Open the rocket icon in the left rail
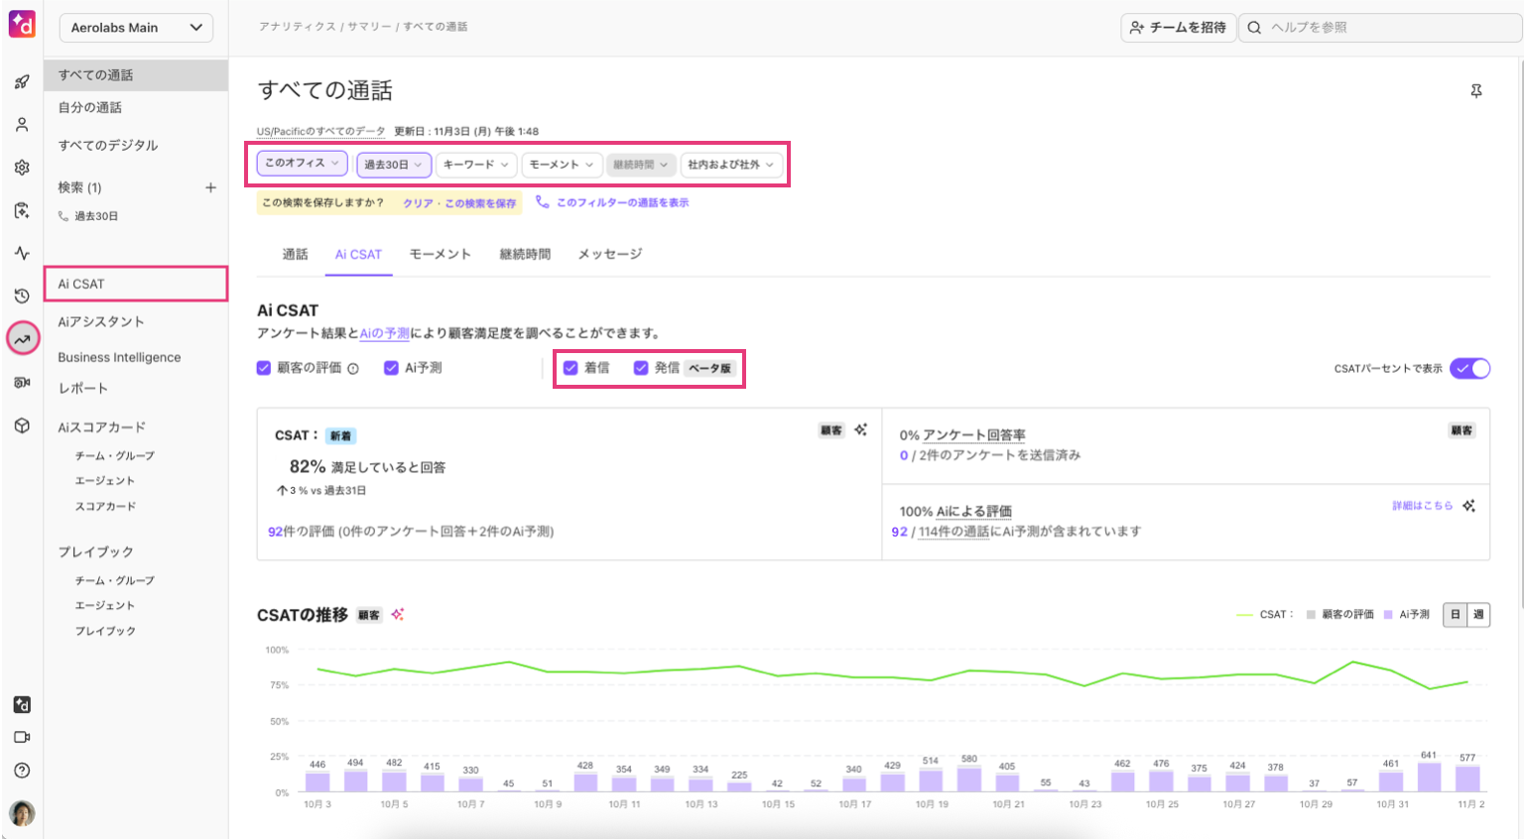 tap(22, 82)
